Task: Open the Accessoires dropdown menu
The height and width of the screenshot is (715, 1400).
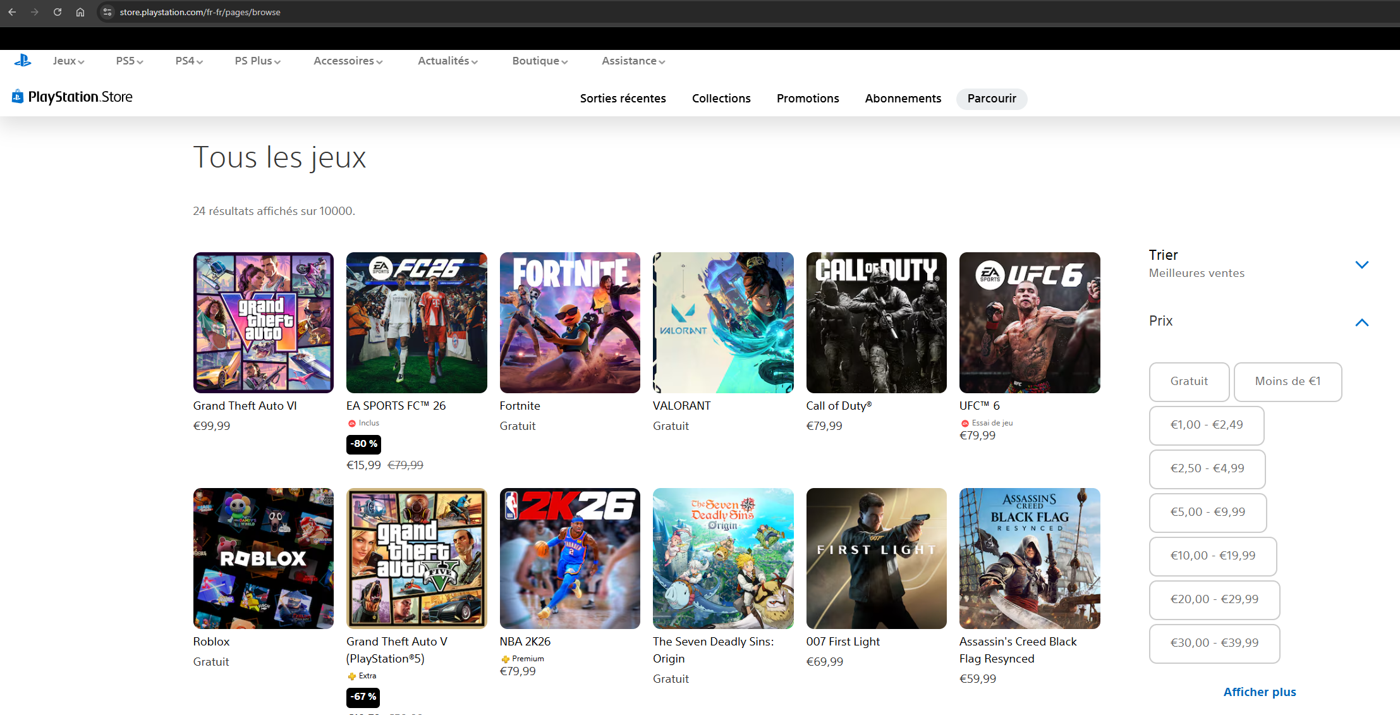Action: click(348, 61)
